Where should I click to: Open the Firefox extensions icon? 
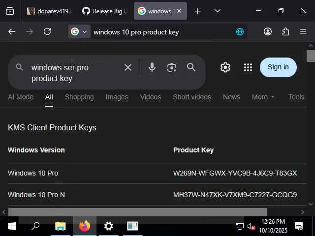click(285, 31)
